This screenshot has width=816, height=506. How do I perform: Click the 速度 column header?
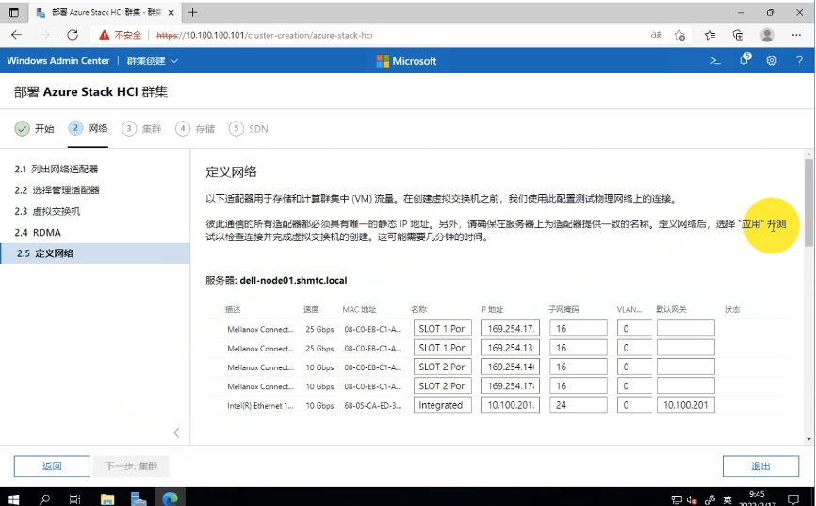point(311,309)
